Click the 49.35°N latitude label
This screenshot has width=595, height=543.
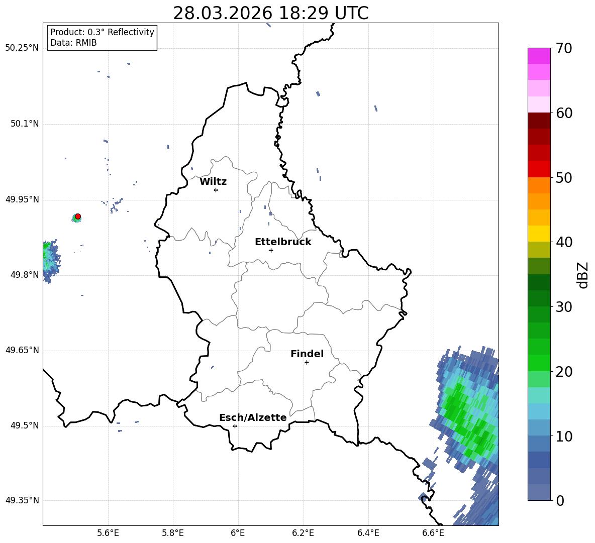pos(22,500)
